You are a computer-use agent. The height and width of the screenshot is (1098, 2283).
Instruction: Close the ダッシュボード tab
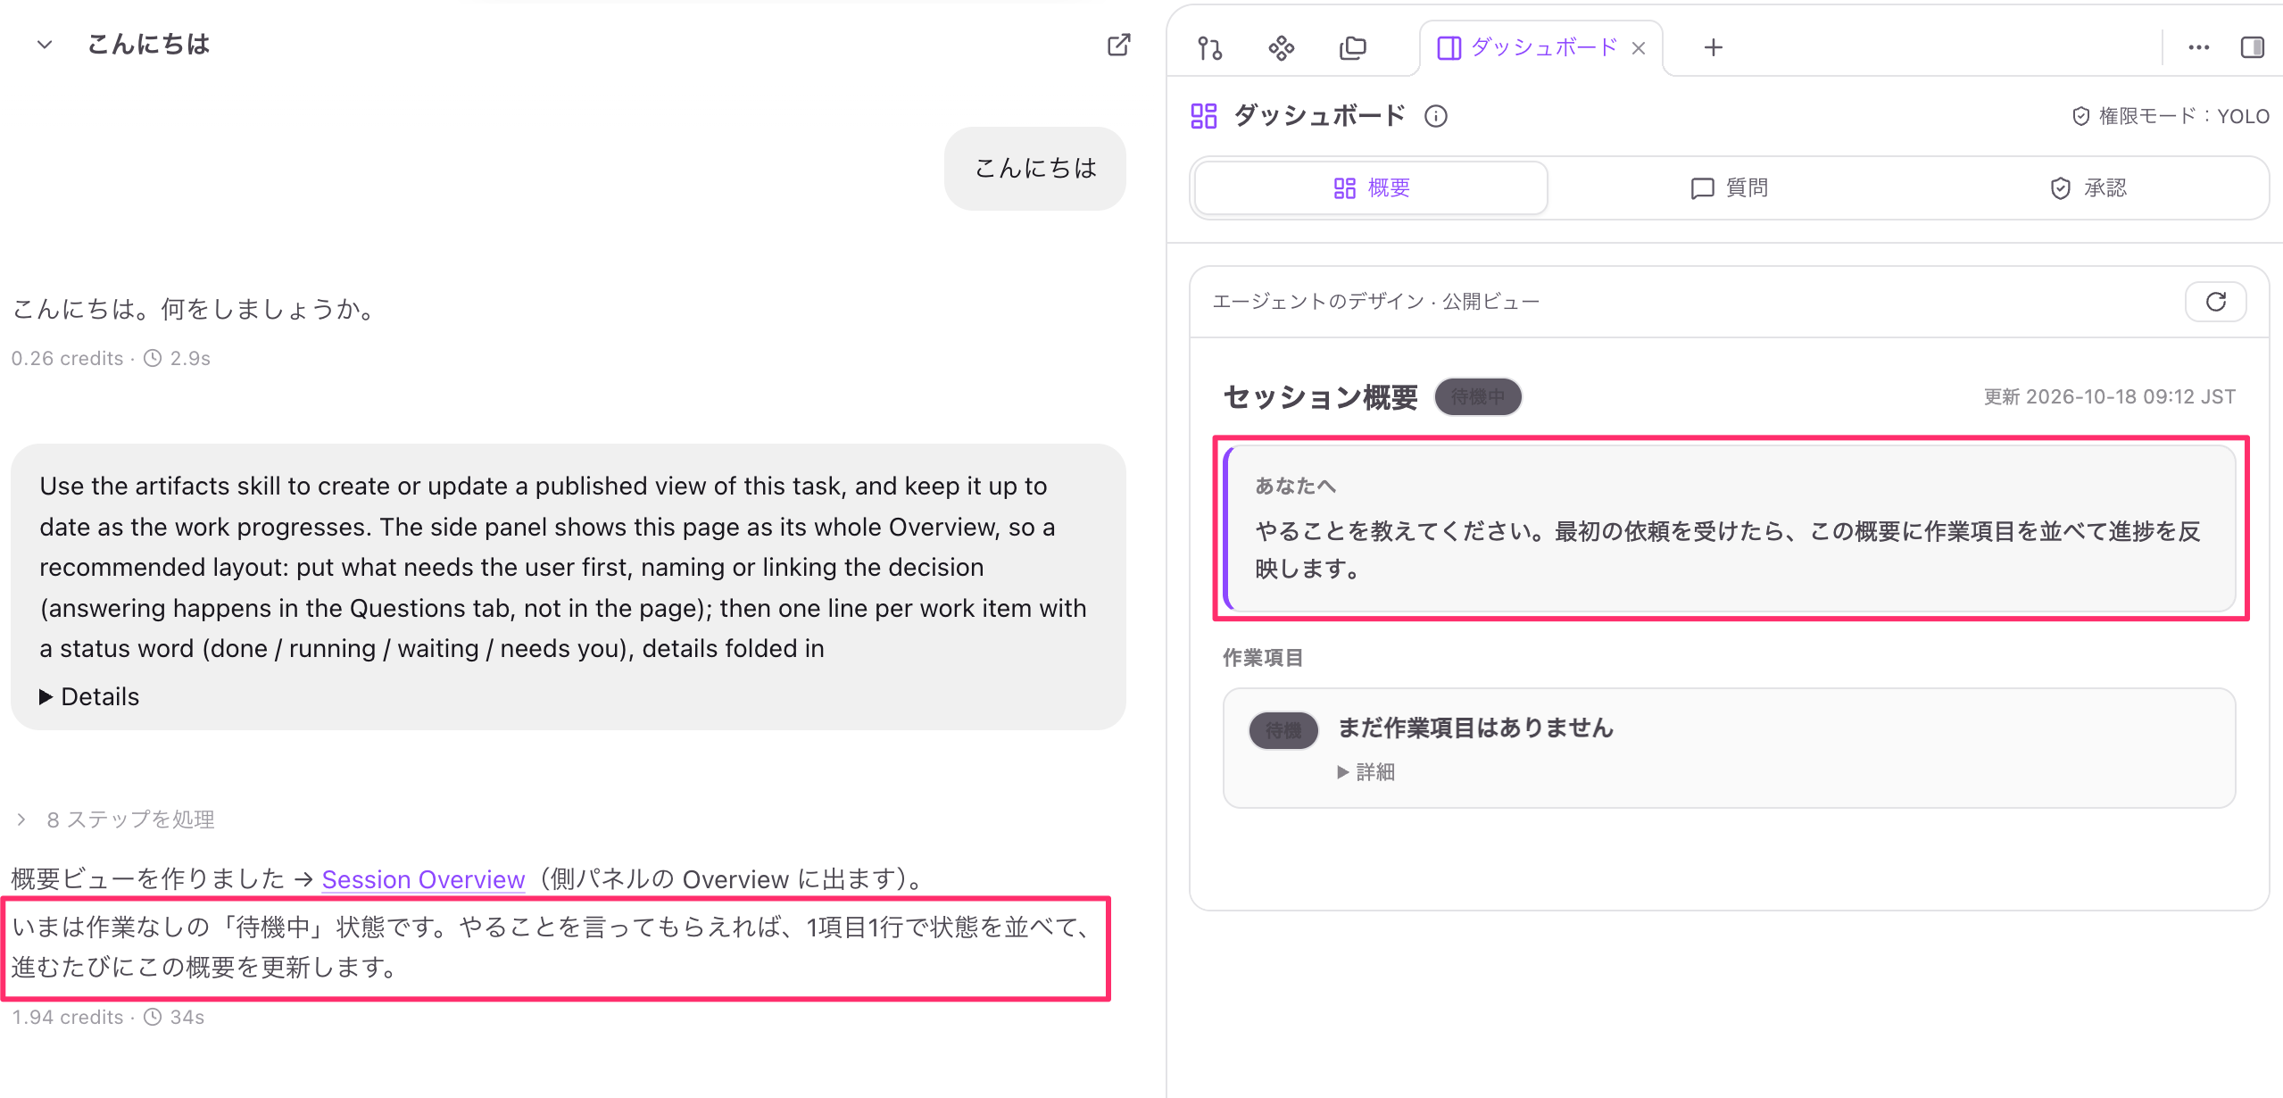tap(1639, 48)
